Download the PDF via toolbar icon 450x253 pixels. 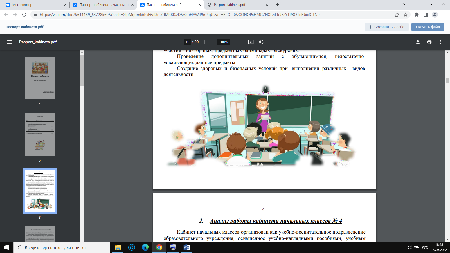coord(418,42)
